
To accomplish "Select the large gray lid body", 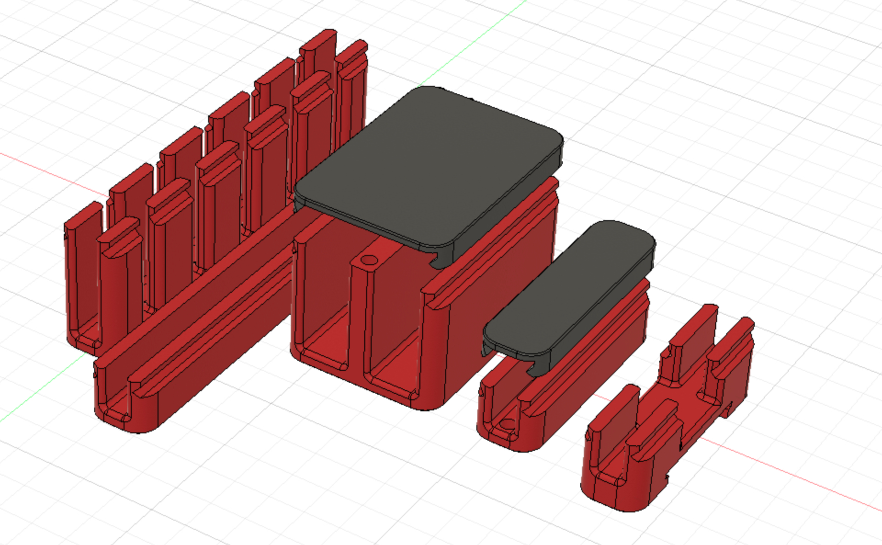I will 427,165.
